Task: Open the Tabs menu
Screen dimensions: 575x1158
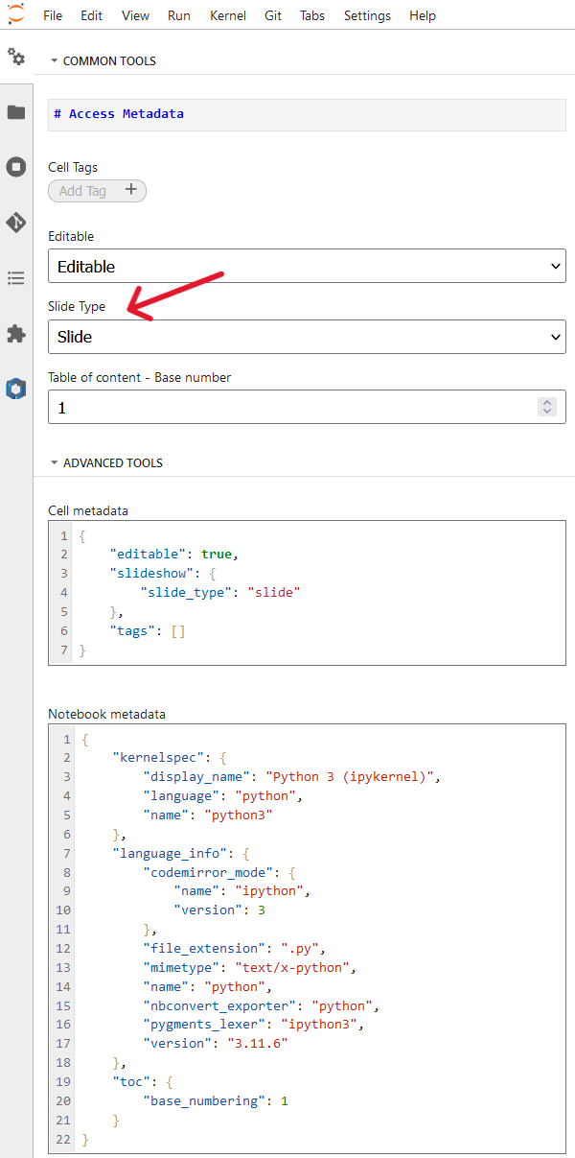Action: (312, 15)
